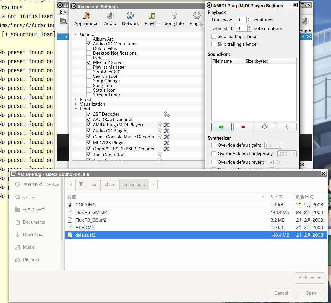This screenshot has height=303, width=331.
Task: Show Game Console Music Decoder info
Action: coord(160,137)
